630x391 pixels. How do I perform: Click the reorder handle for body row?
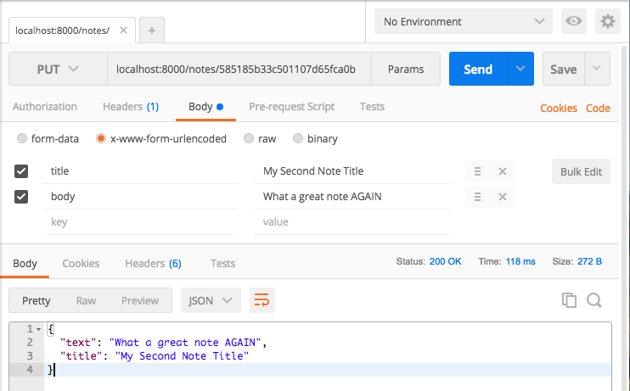tap(477, 197)
